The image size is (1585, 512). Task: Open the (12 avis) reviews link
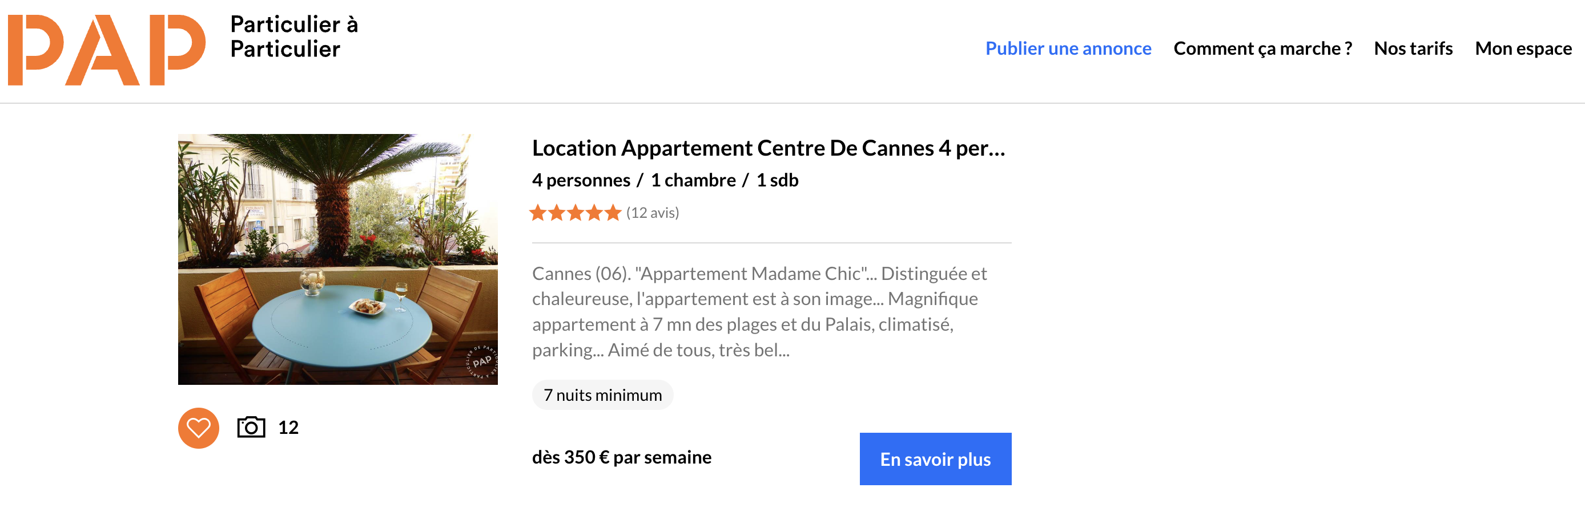pos(652,213)
